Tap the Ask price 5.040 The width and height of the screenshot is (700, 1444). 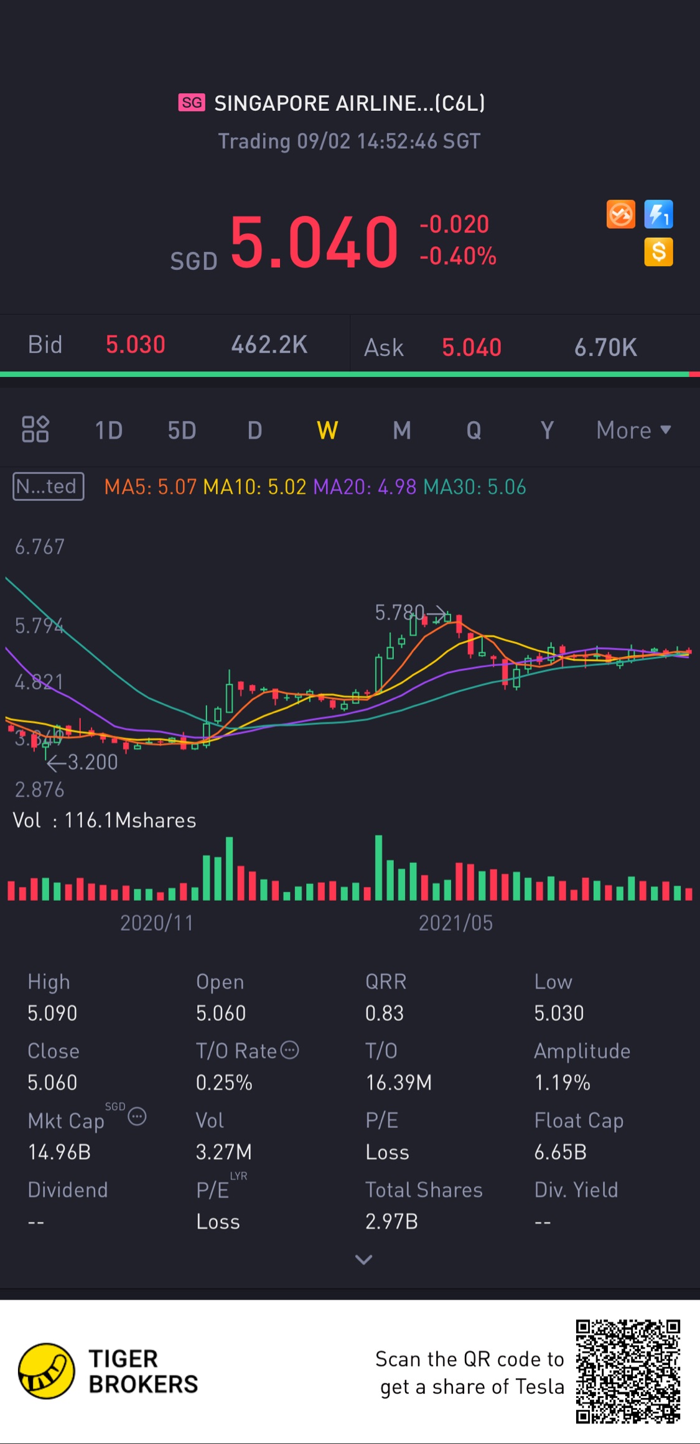pos(472,347)
